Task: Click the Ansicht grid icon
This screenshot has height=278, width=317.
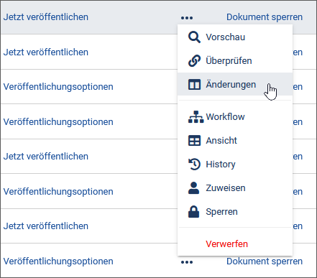Action: [x=194, y=141]
